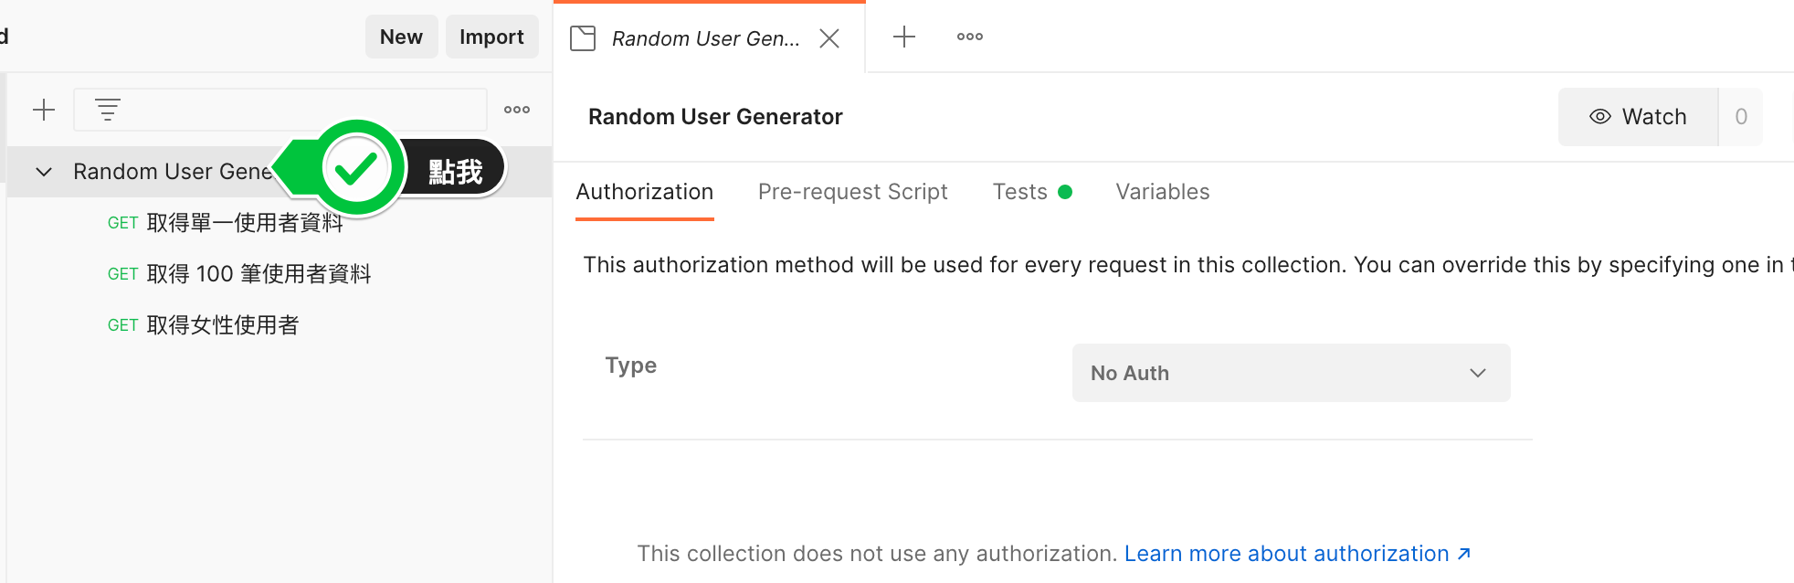Switch to the Pre-request Script tab
Viewport: 1794px width, 583px height.
point(852,192)
